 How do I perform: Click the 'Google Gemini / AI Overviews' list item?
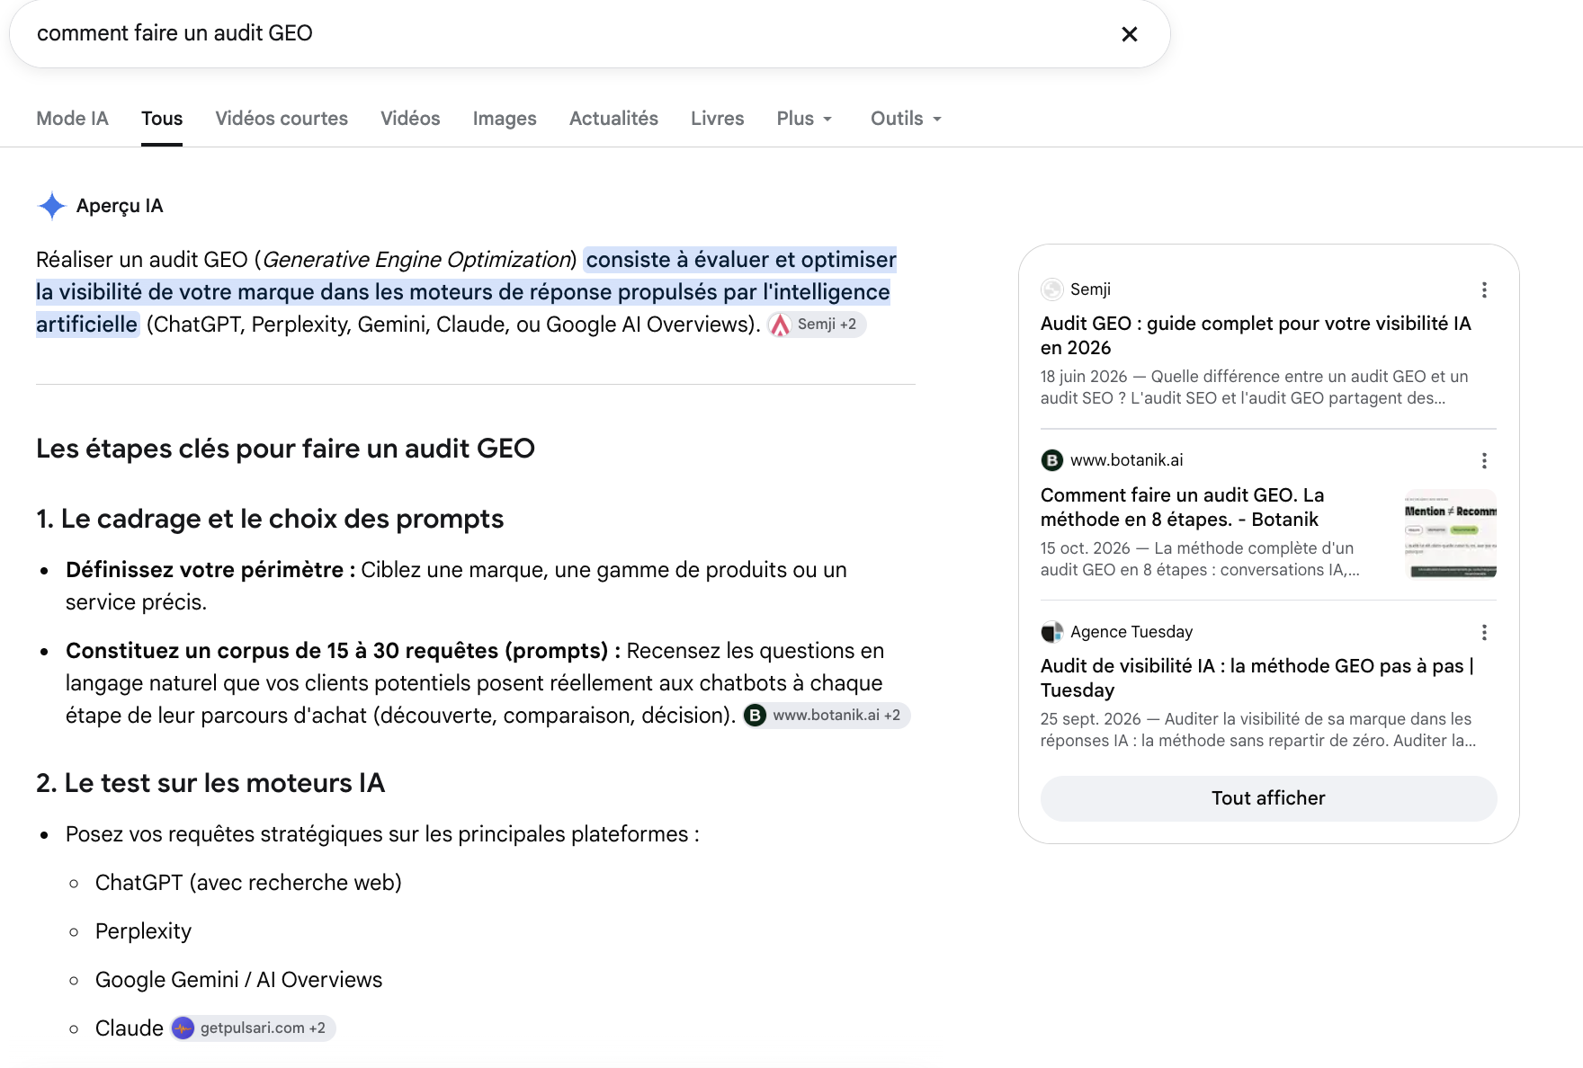tap(238, 980)
